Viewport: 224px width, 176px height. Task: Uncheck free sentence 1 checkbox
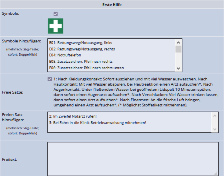point(50,79)
